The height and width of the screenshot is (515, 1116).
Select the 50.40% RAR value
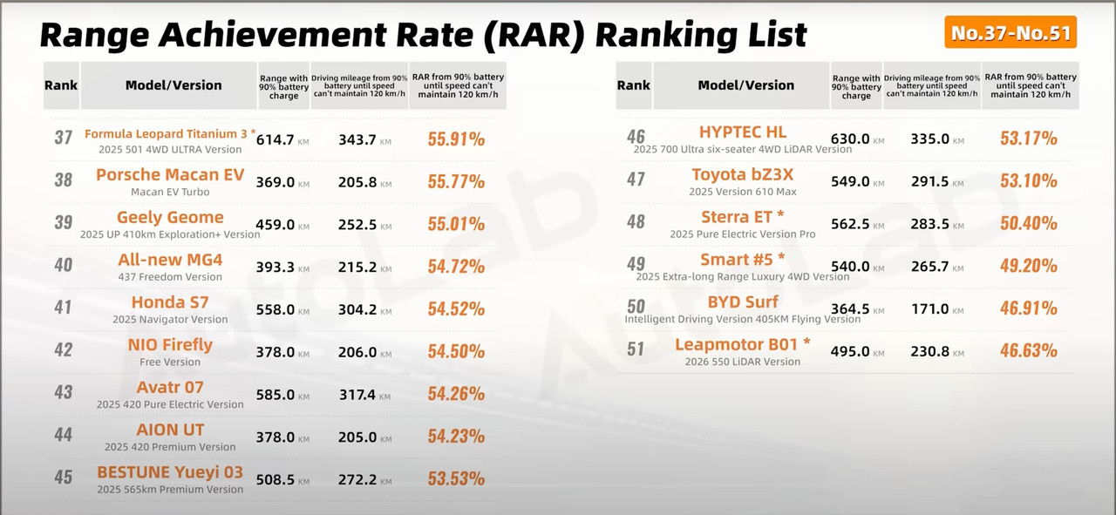[x=1029, y=224]
